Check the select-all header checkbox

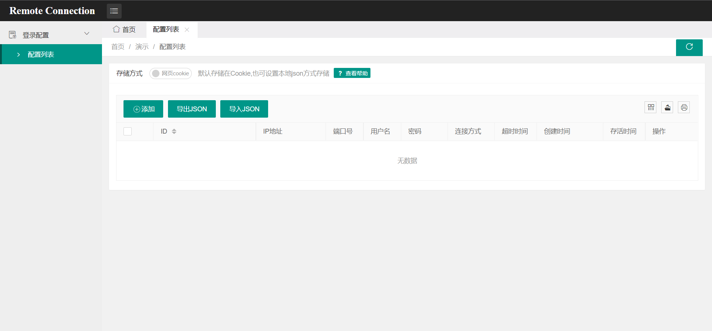pyautogui.click(x=128, y=131)
